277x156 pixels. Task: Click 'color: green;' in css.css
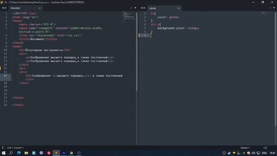pyautogui.click(x=168, y=17)
